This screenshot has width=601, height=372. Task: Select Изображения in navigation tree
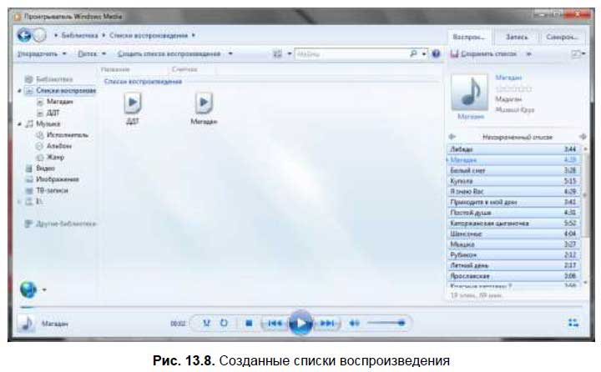(57, 179)
